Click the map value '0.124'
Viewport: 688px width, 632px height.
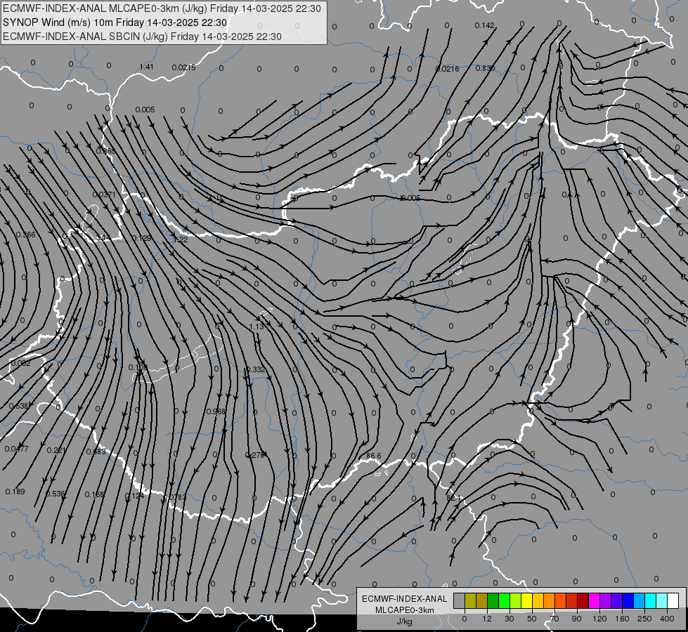[134, 496]
